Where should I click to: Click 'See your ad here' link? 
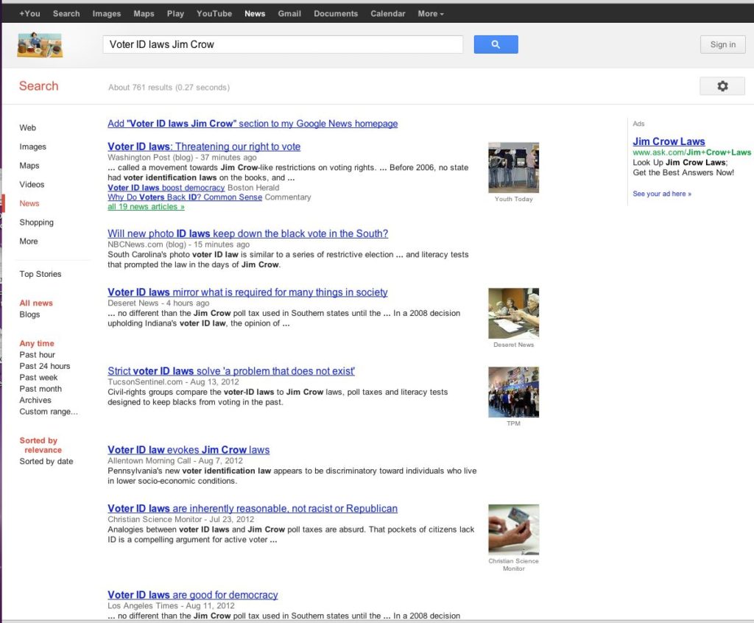(662, 194)
